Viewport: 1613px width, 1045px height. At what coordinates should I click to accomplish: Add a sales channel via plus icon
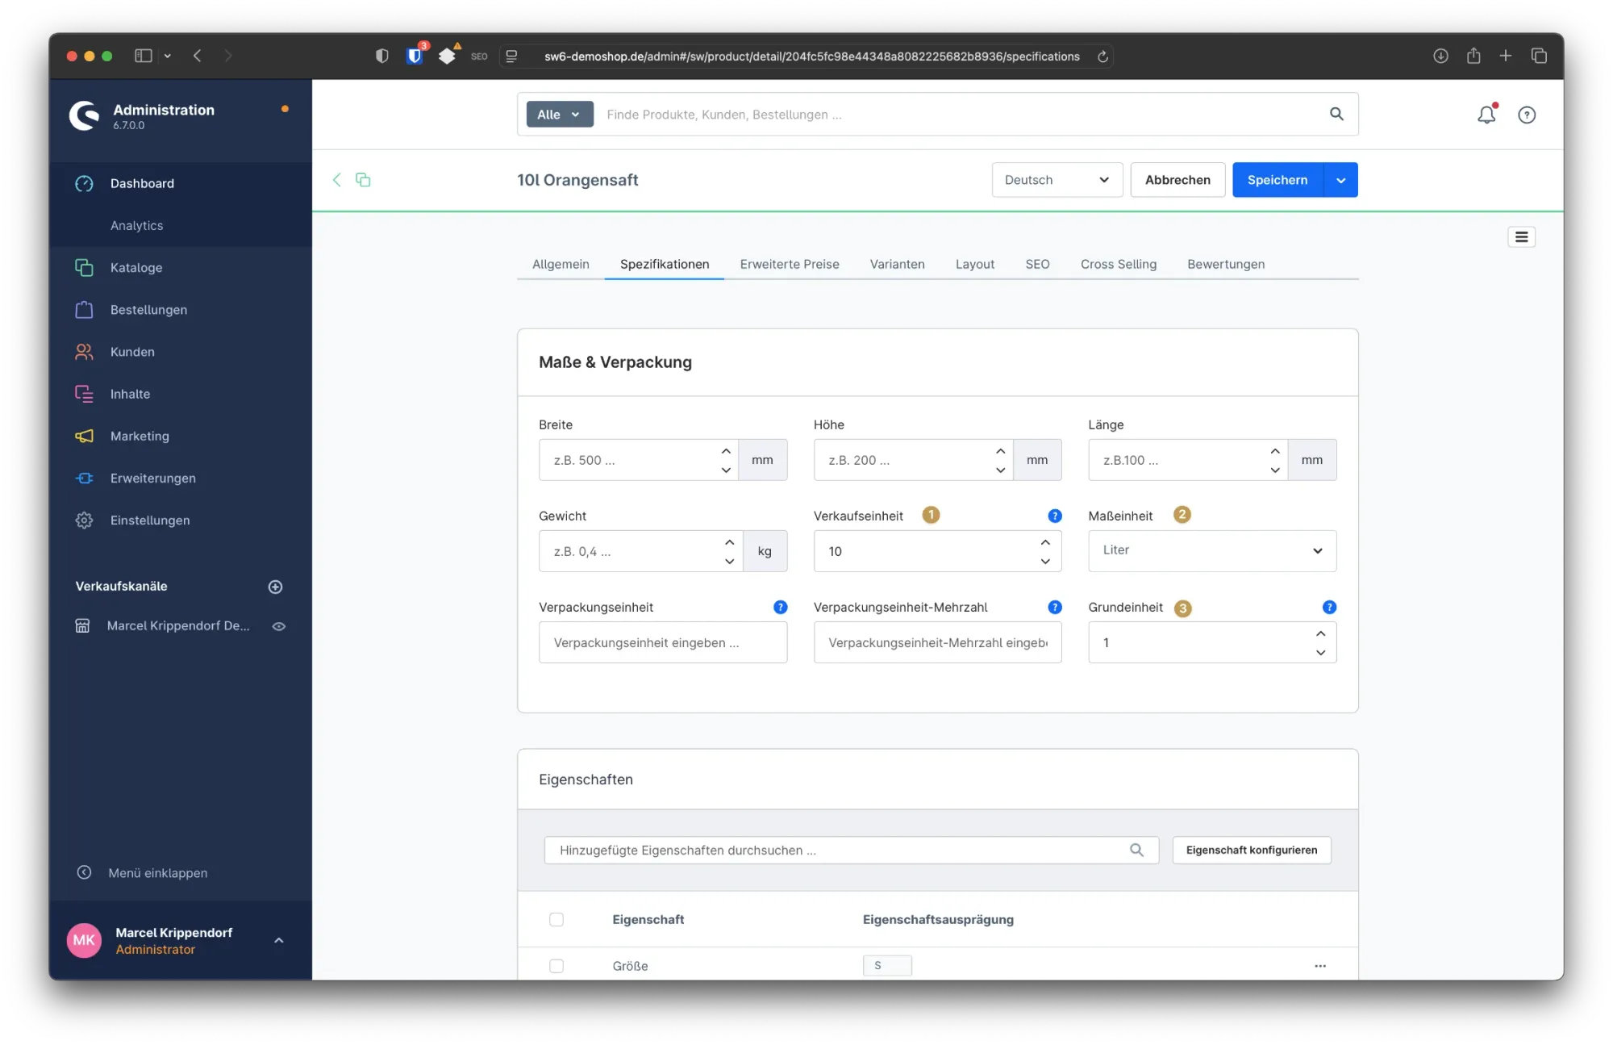275,587
